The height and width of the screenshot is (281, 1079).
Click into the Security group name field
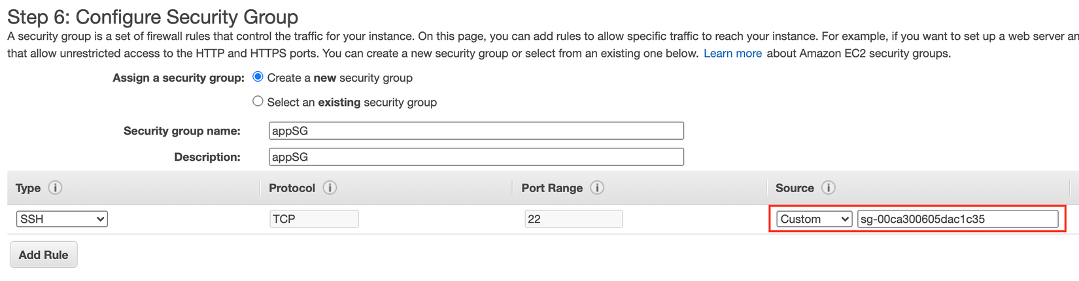tap(476, 131)
